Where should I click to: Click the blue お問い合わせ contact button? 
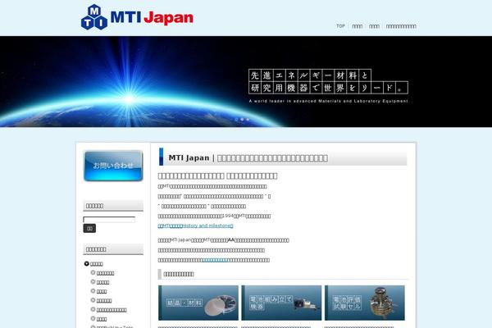[x=113, y=166]
